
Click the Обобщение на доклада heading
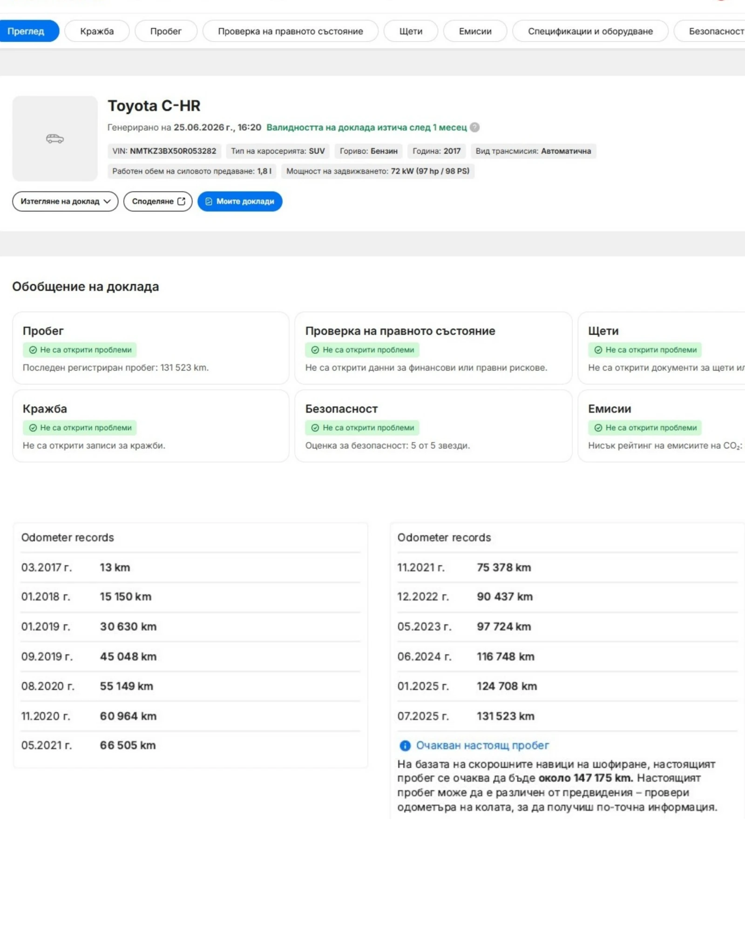click(x=86, y=286)
